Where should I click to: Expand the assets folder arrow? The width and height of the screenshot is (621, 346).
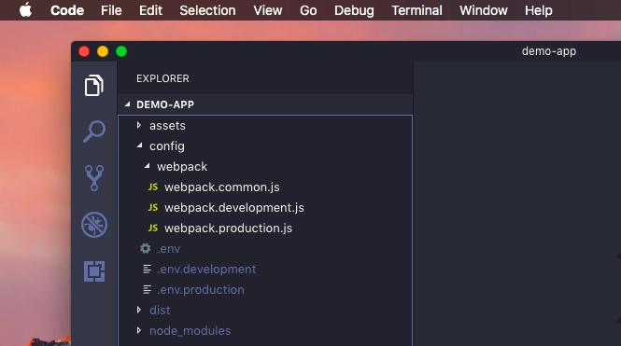[x=139, y=125]
